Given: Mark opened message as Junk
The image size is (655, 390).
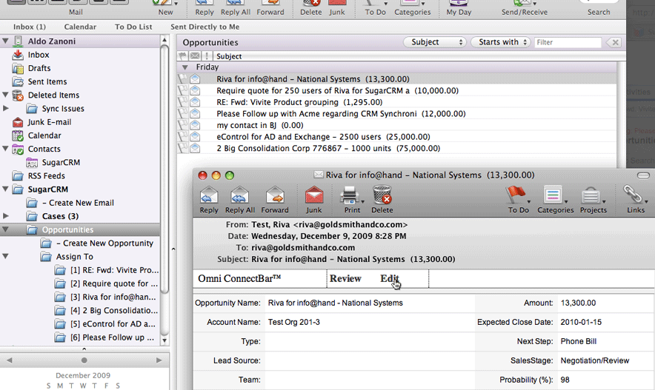Looking at the screenshot, I should (314, 197).
